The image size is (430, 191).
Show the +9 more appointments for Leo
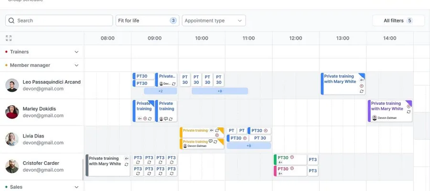point(220,91)
